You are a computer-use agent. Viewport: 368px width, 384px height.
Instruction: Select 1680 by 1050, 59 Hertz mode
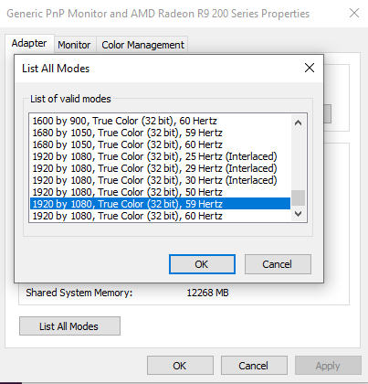[x=160, y=133]
